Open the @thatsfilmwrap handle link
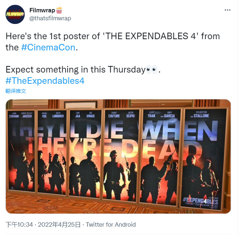This screenshot has height=235, width=239. pyautogui.click(x=50, y=18)
